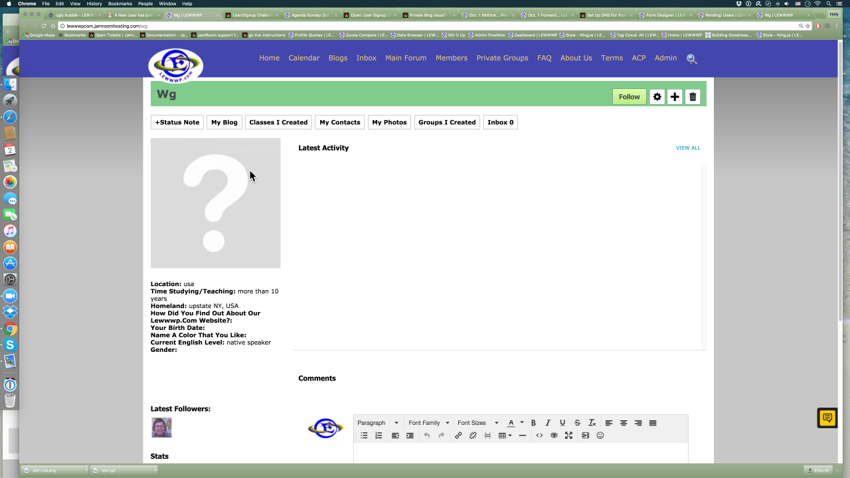
Task: Expand the text color picker arrow
Action: 521,423
